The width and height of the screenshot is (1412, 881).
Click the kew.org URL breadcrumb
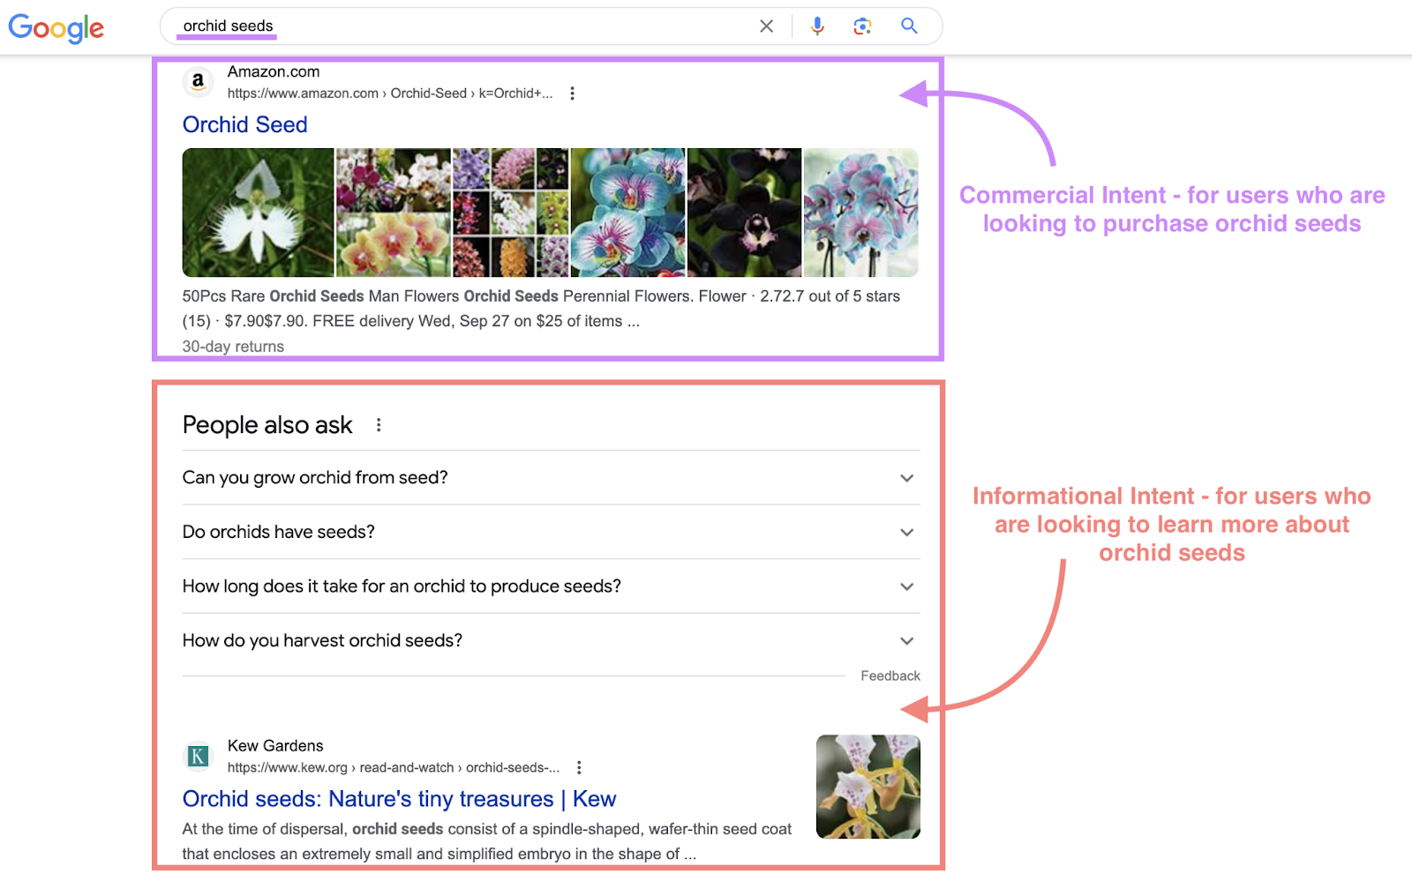pyautogui.click(x=394, y=768)
